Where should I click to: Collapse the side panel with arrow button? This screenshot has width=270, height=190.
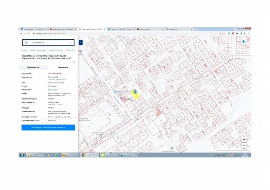[81, 43]
